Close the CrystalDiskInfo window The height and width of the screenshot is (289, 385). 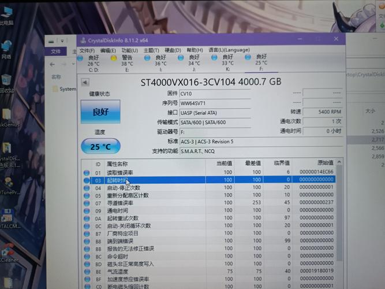(x=336, y=39)
